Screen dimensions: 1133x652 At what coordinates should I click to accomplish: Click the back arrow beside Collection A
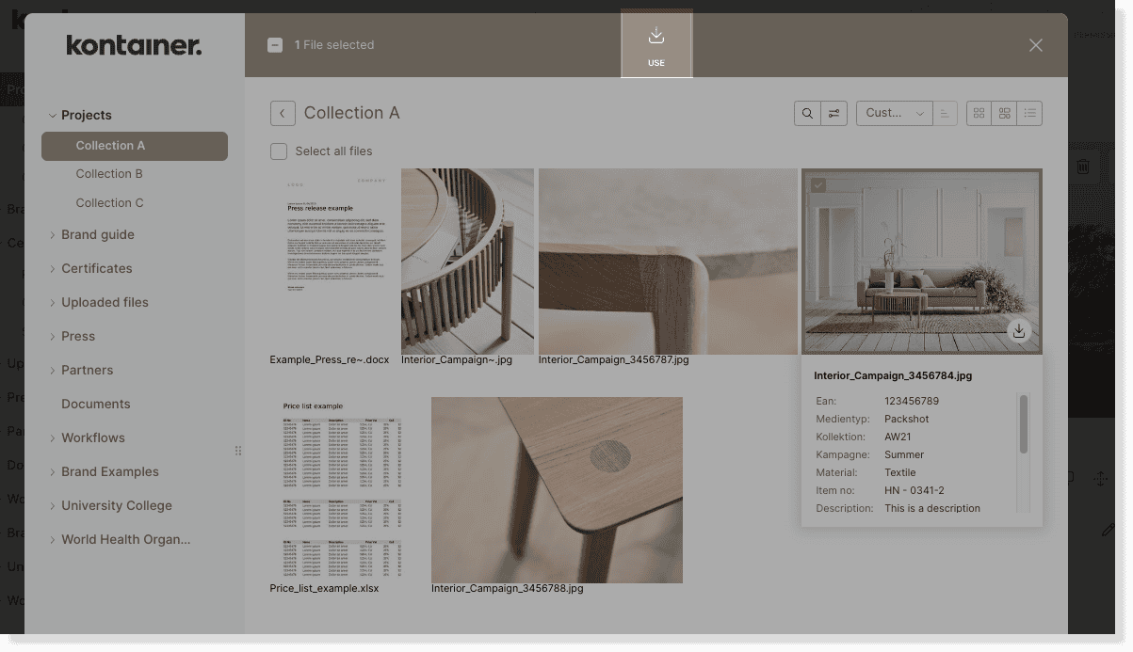click(283, 113)
